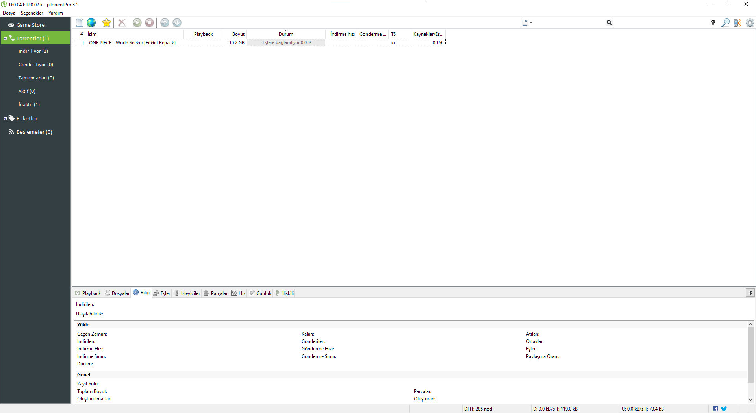Click the Add Torrent file icon

click(79, 23)
